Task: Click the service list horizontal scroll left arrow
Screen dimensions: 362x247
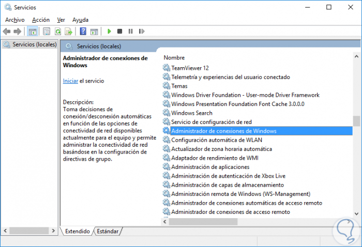Action: [165, 222]
